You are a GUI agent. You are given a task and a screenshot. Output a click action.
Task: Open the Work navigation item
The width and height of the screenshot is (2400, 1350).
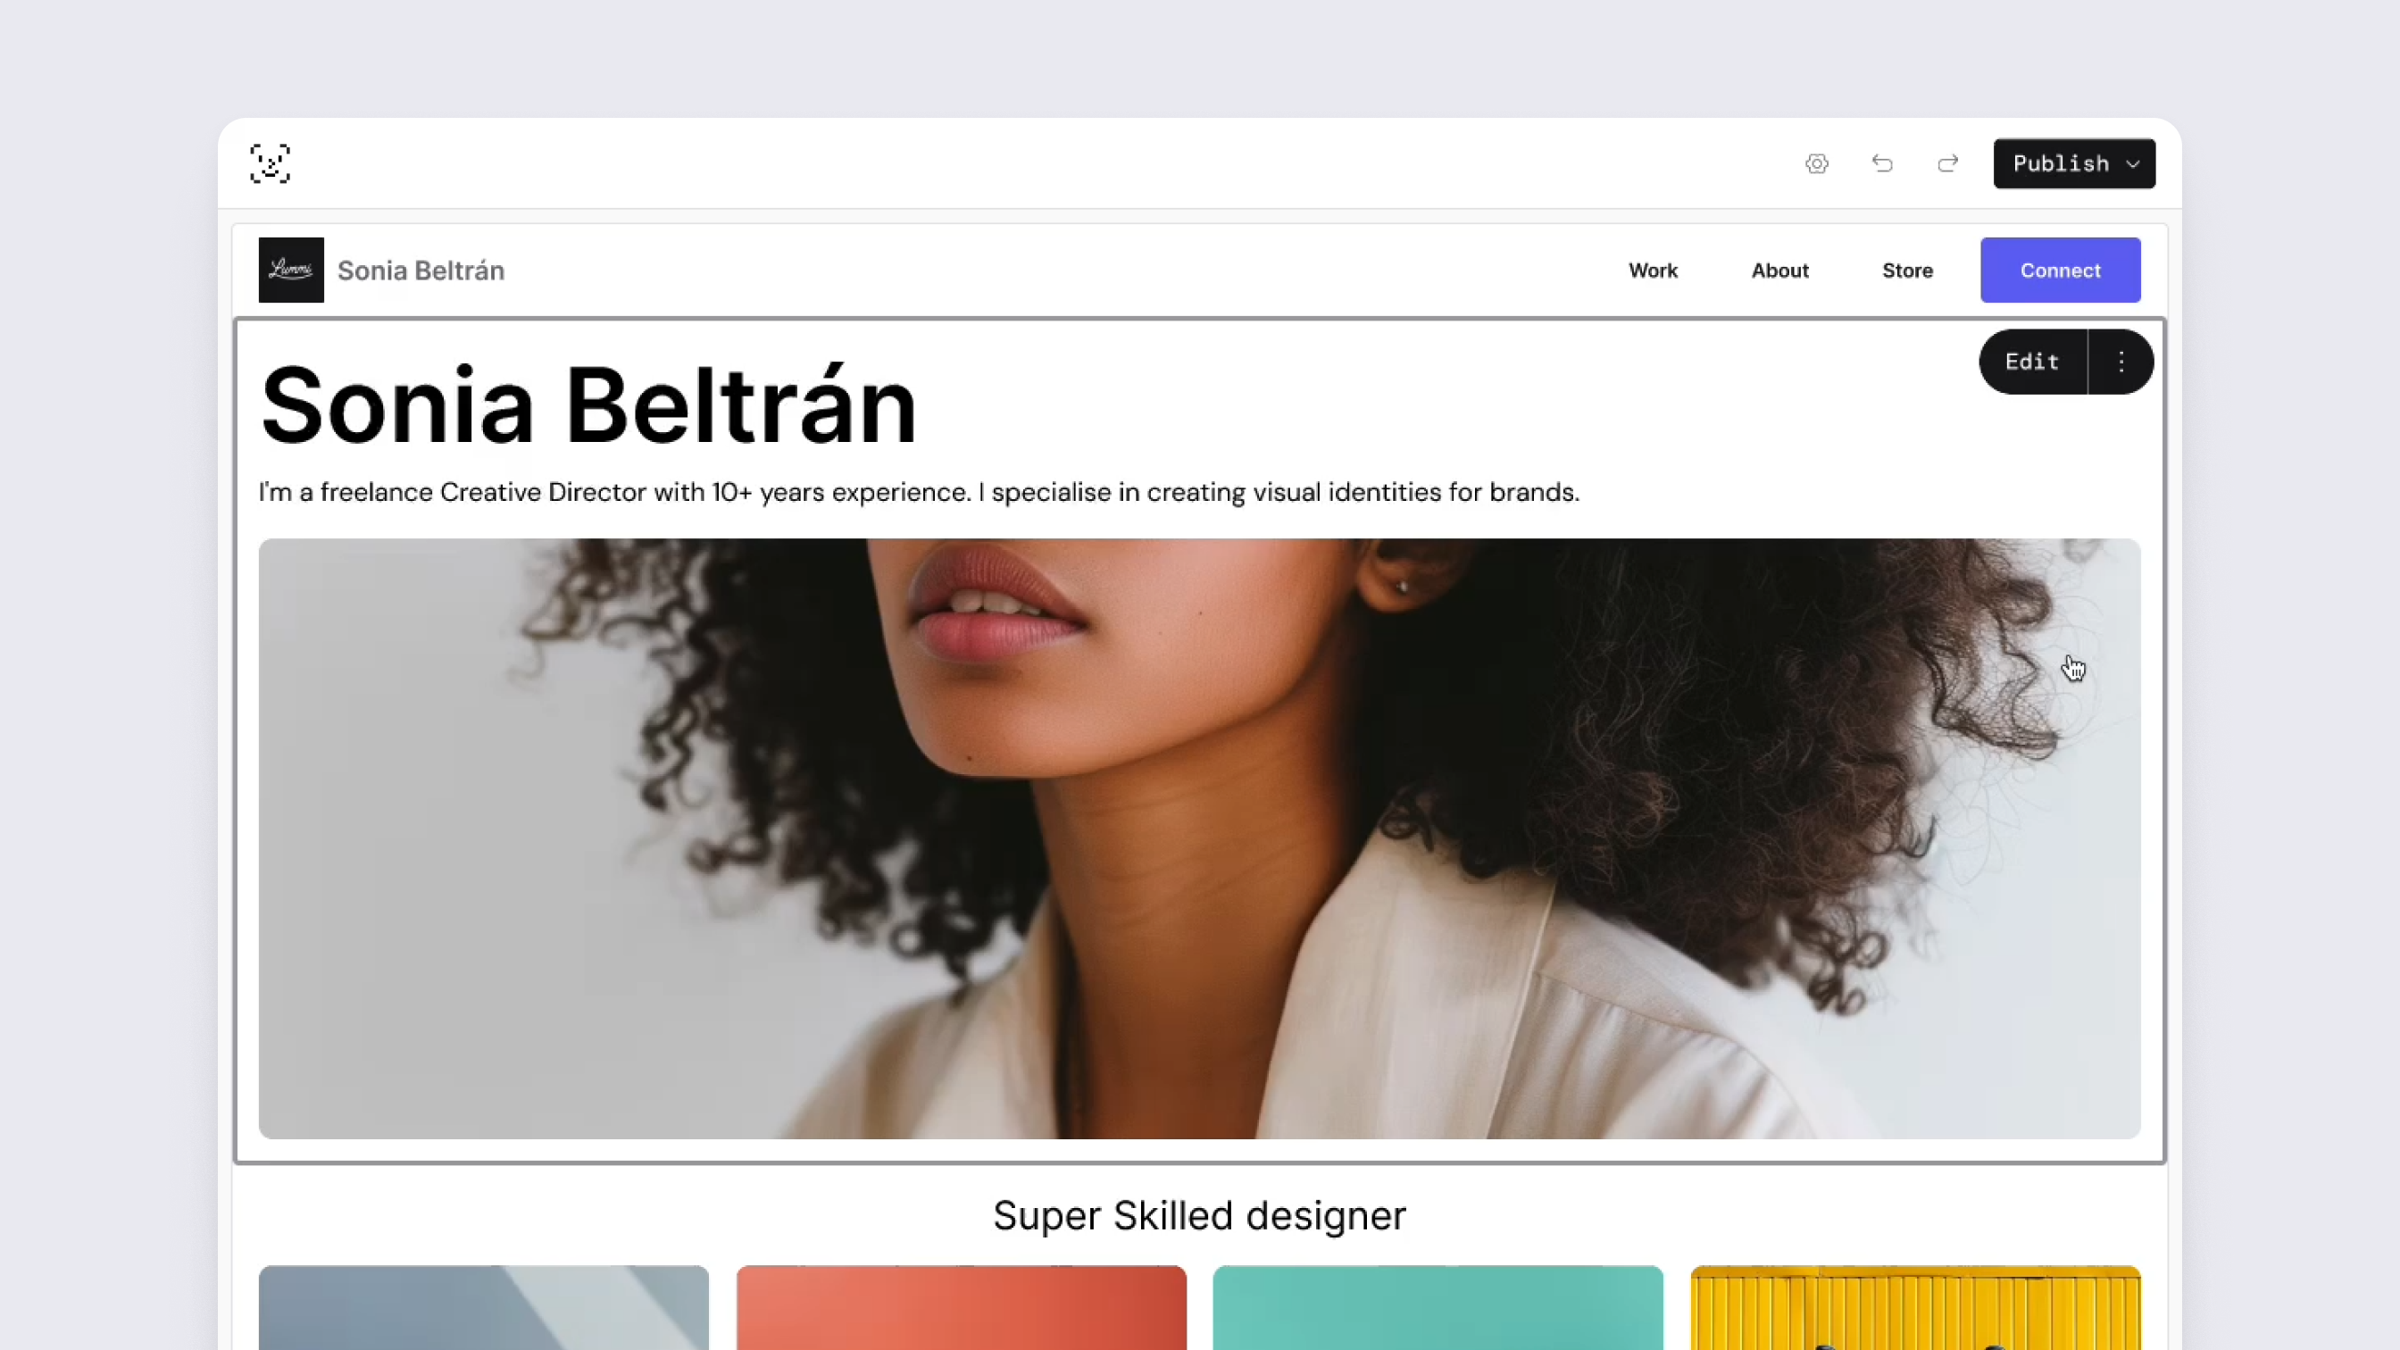pyautogui.click(x=1653, y=271)
